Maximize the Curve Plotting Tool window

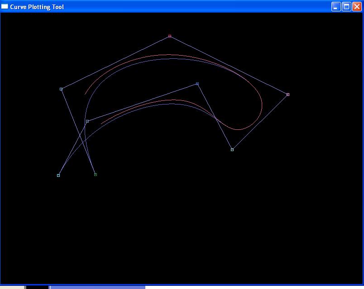pos(346,7)
